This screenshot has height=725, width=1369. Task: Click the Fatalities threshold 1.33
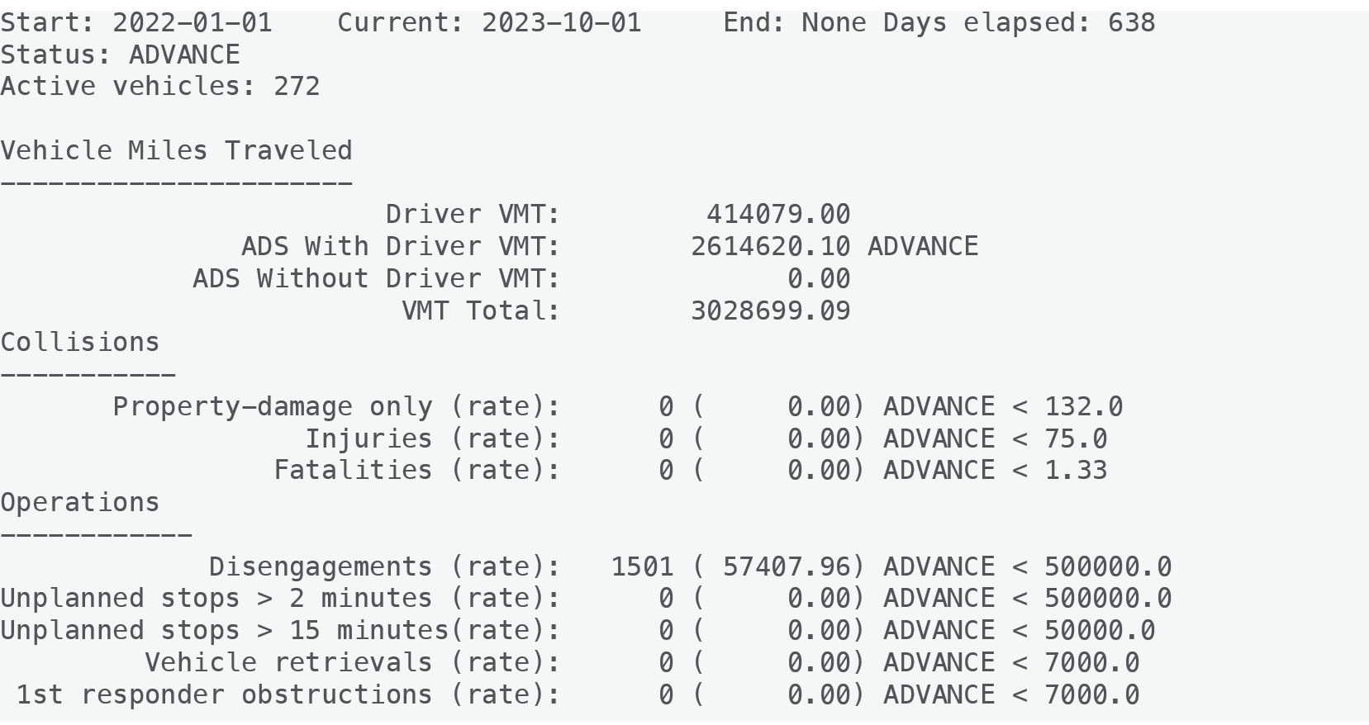(x=1076, y=470)
